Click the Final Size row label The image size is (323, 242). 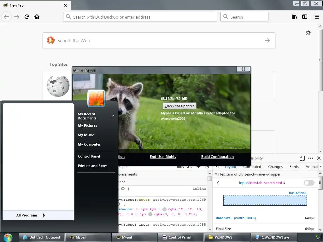click(x=223, y=229)
